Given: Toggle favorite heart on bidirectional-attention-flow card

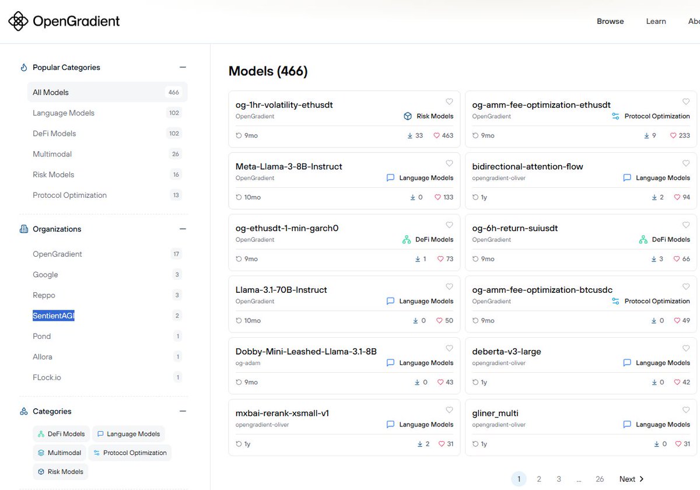Looking at the screenshot, I should click(686, 163).
